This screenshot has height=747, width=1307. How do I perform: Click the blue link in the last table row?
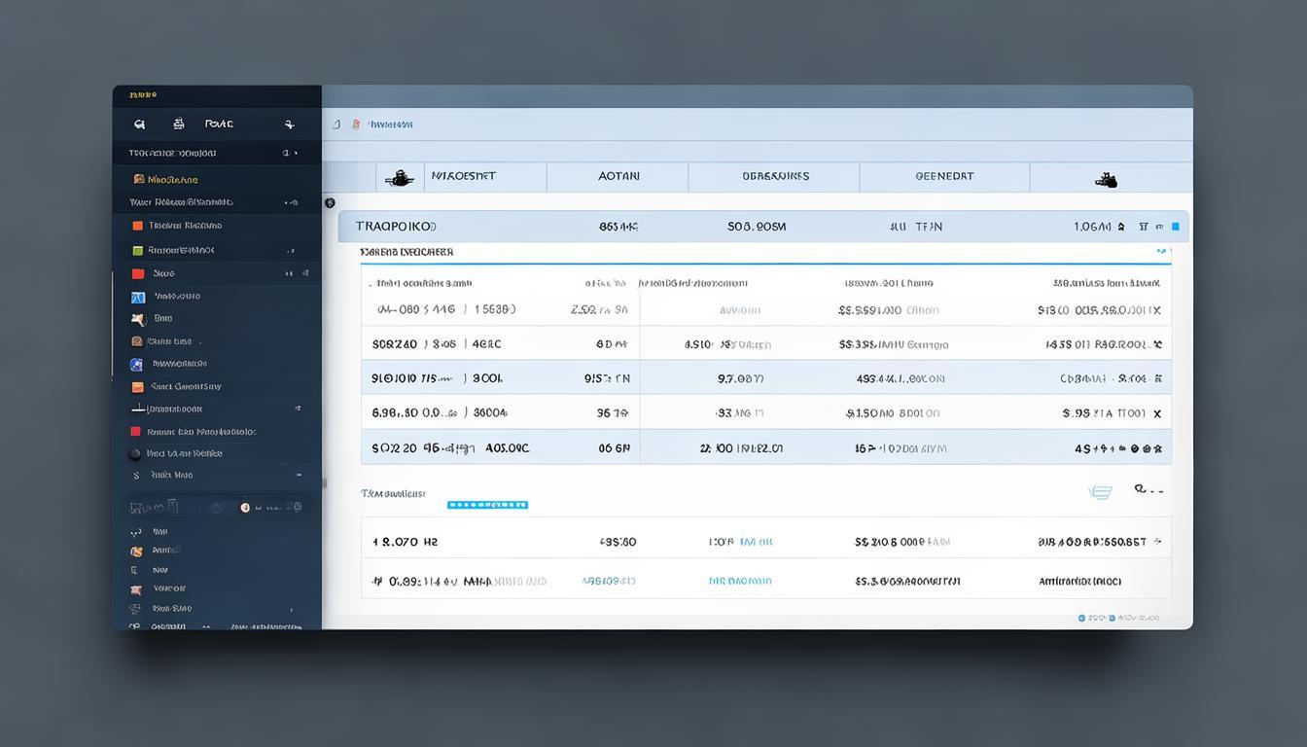(x=740, y=581)
